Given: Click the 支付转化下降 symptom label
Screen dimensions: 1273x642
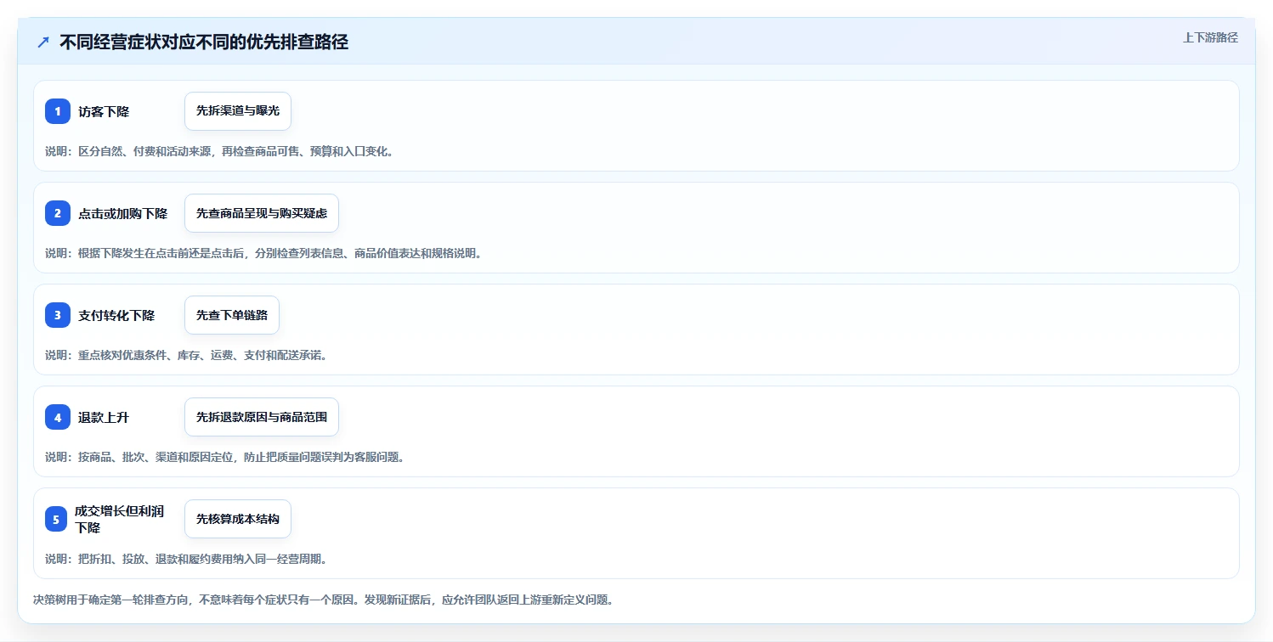Looking at the screenshot, I should pos(116,315).
